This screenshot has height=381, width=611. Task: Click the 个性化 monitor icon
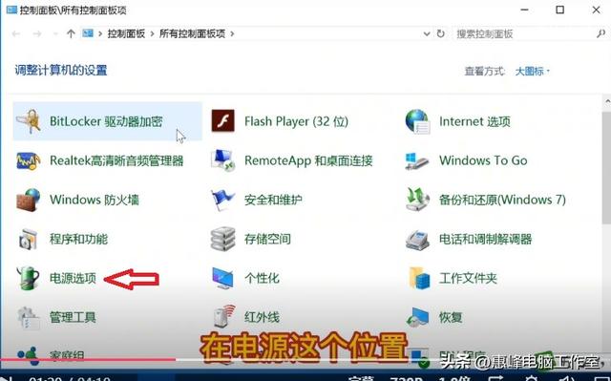[x=222, y=278]
